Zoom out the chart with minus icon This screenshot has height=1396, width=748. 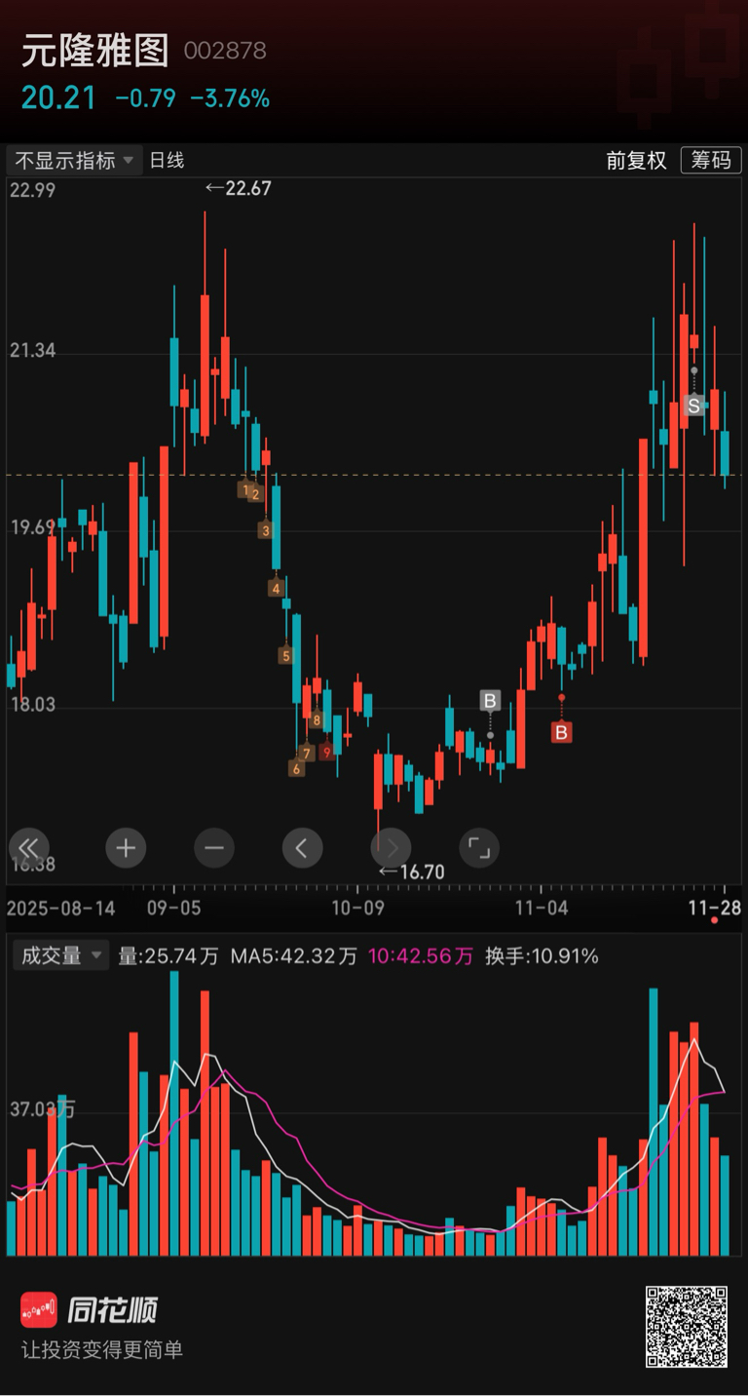(214, 848)
